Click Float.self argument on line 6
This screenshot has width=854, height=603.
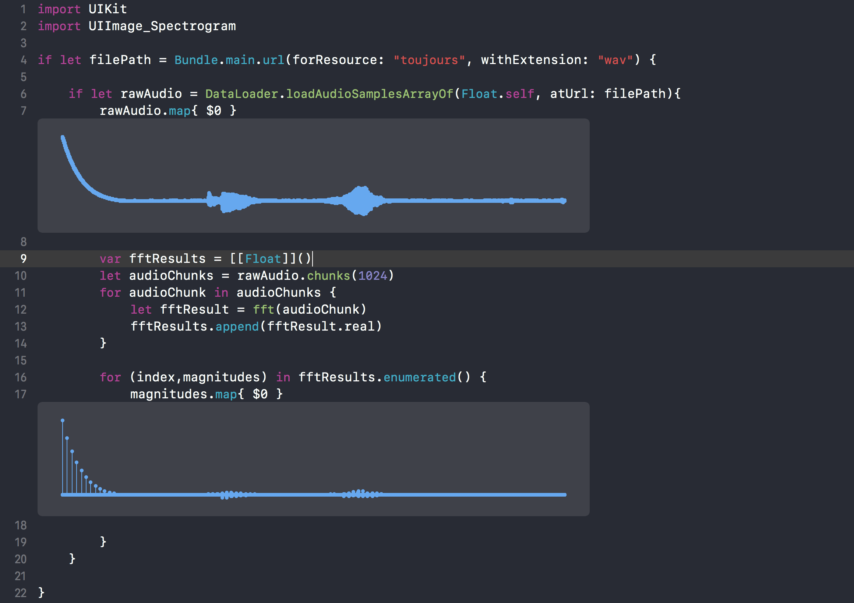(x=498, y=94)
